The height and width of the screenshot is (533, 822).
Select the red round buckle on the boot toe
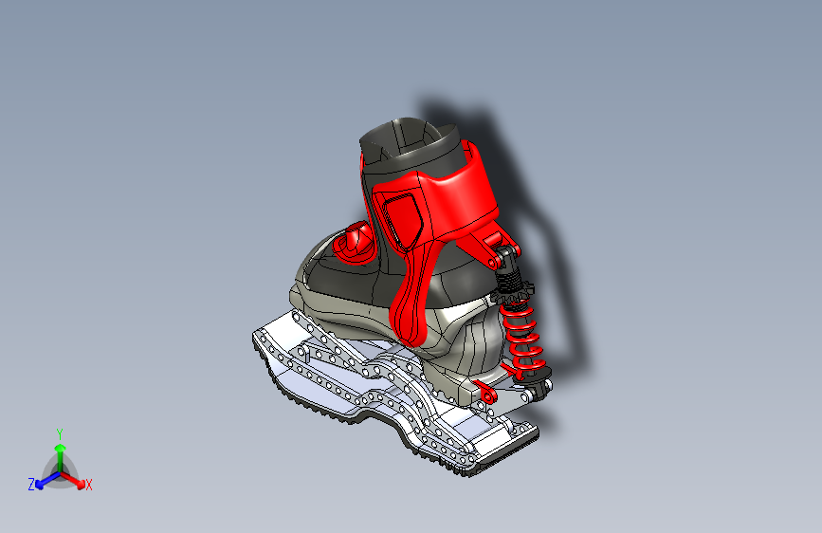(x=355, y=242)
